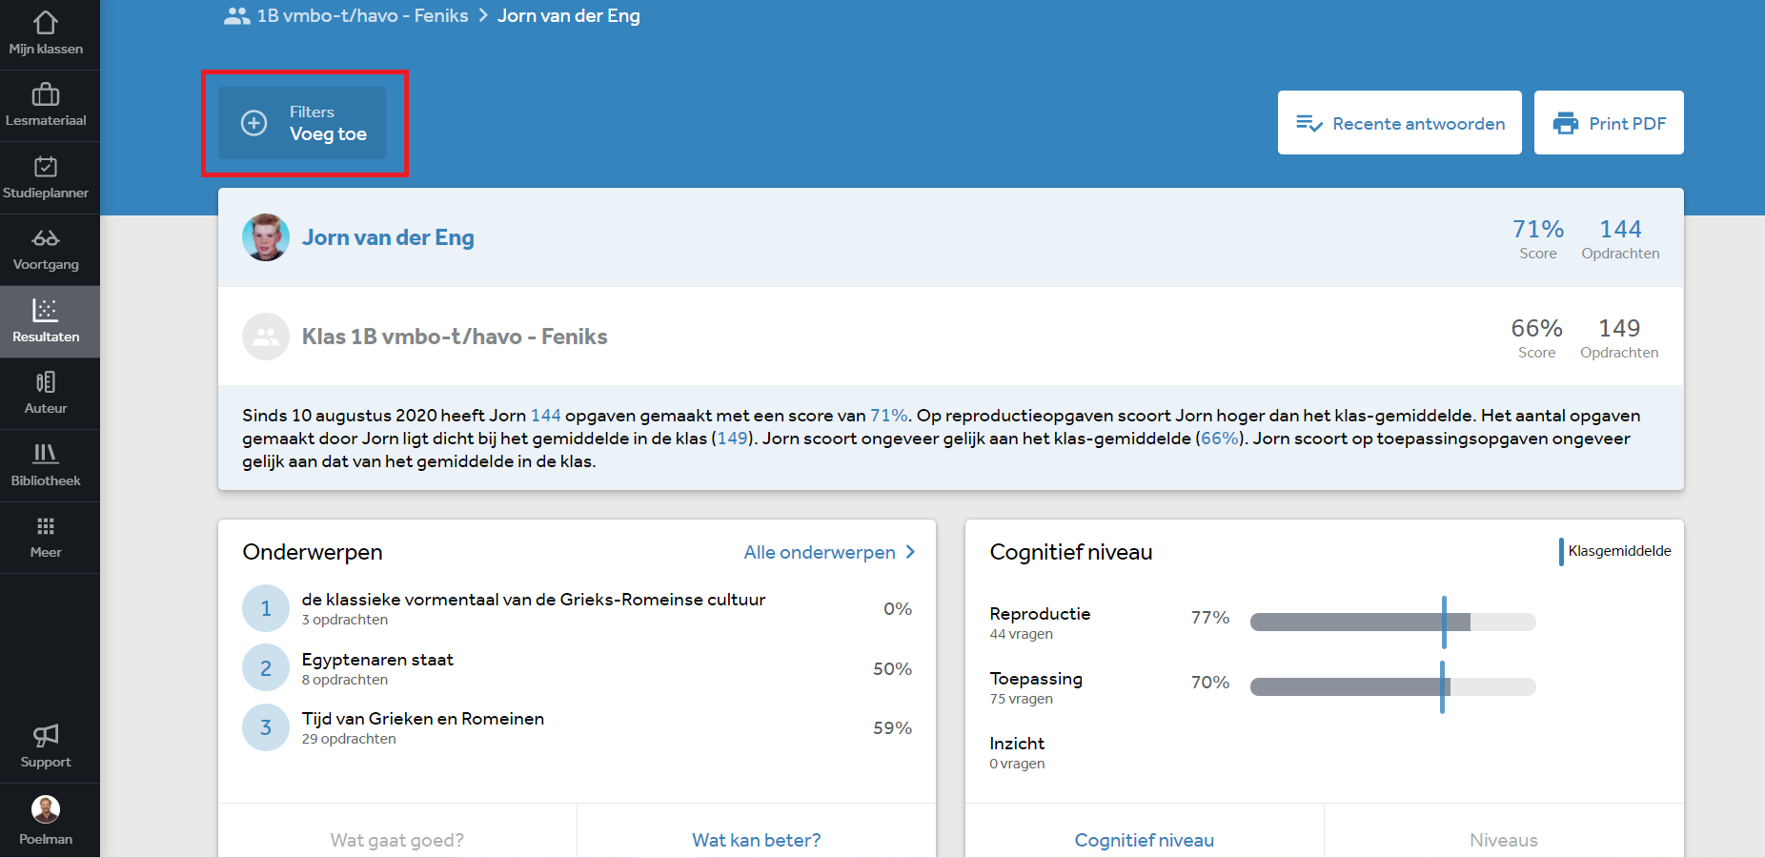Click 59% score for Grieken en Romeinen
The image size is (1765, 858).
tap(893, 727)
